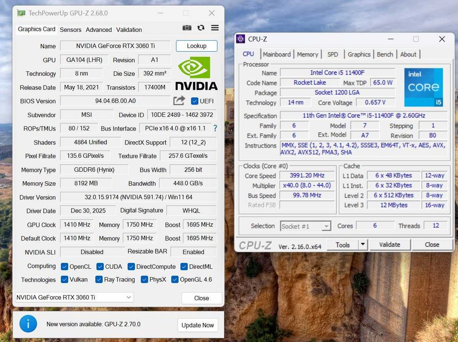Expand the Tools dropdown arrow in CPU-Z

[x=363, y=244]
